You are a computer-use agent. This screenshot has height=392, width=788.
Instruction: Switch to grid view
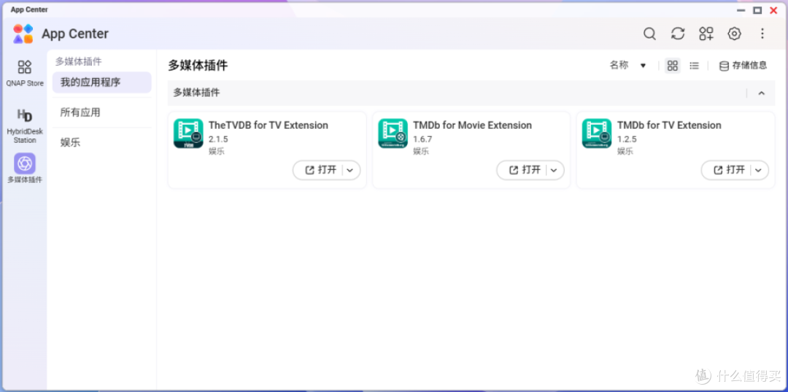(x=673, y=66)
